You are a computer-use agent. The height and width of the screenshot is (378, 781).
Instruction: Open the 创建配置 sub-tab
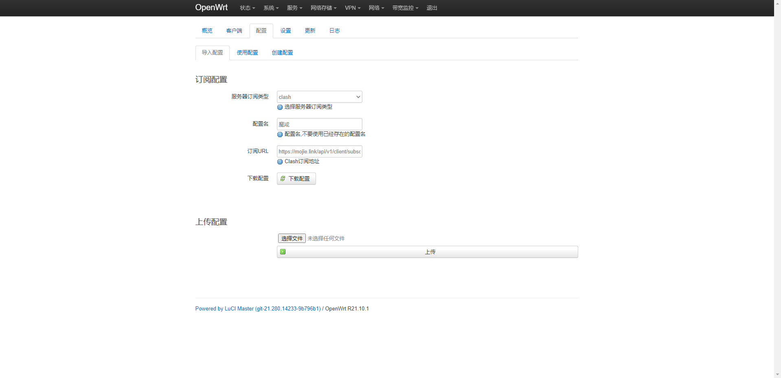pyautogui.click(x=282, y=52)
